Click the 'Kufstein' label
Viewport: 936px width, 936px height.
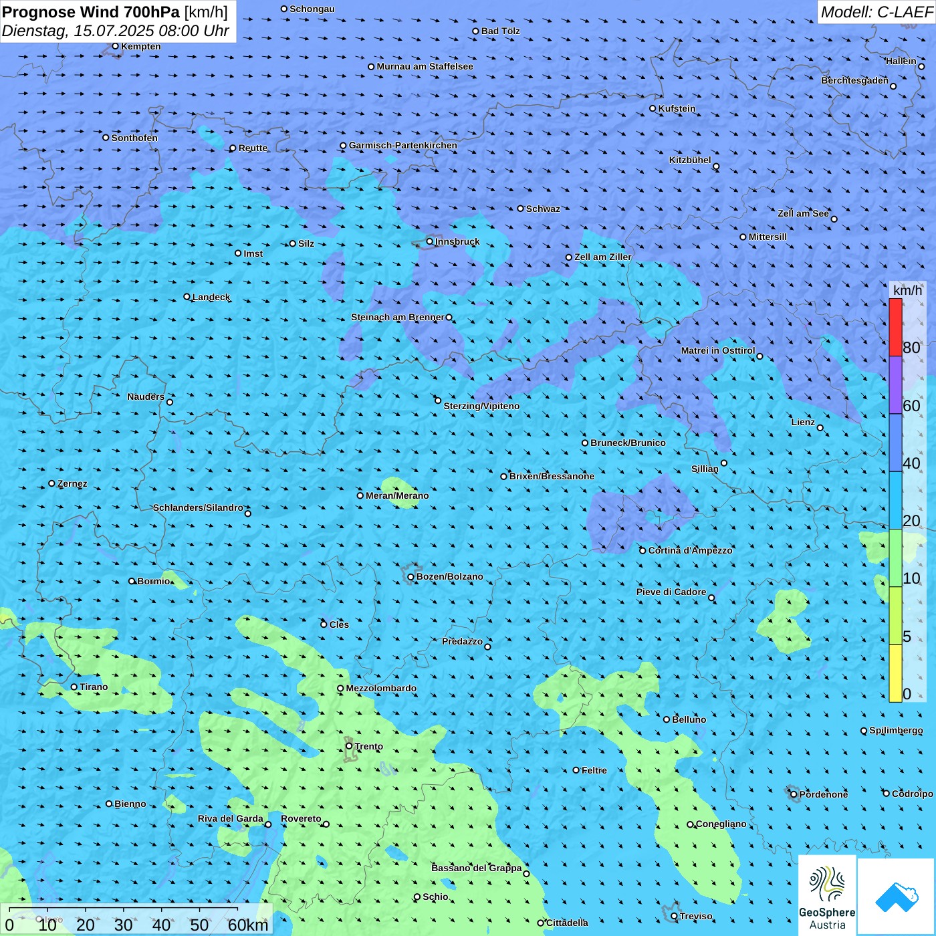(677, 108)
